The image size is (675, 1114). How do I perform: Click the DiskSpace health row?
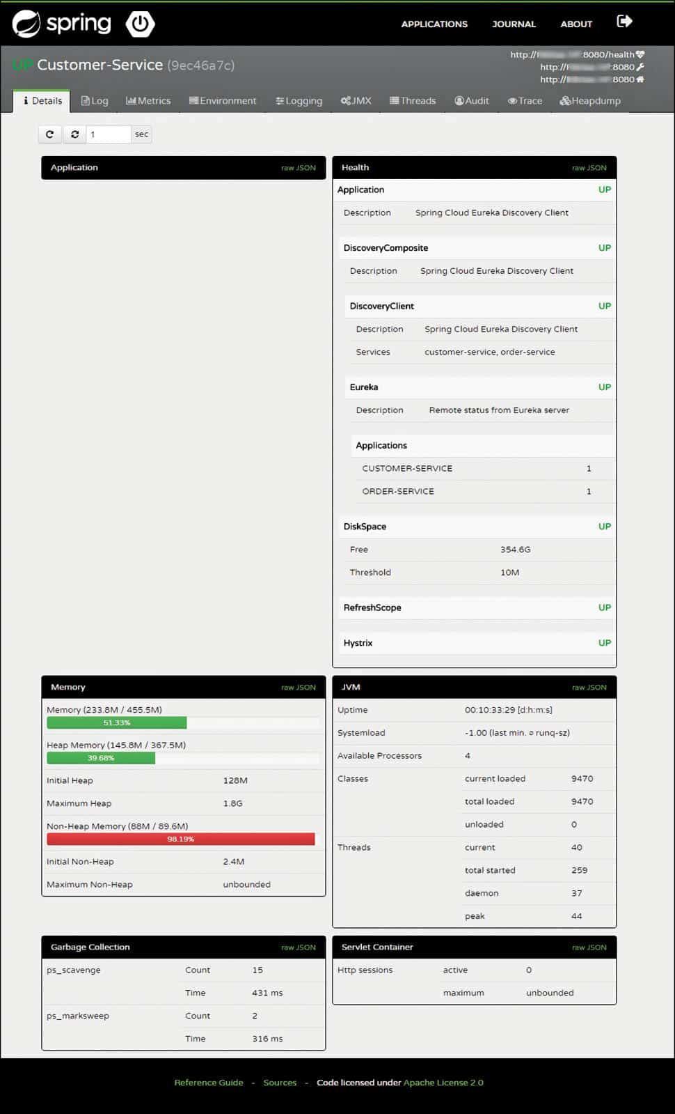477,527
